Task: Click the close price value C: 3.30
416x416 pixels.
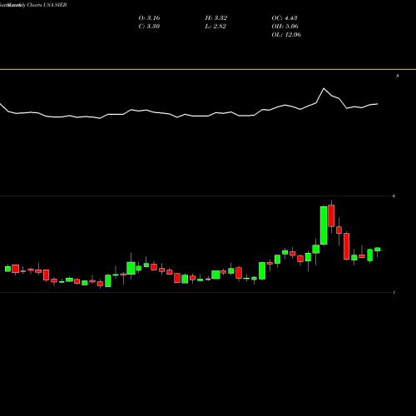Action: point(149,27)
